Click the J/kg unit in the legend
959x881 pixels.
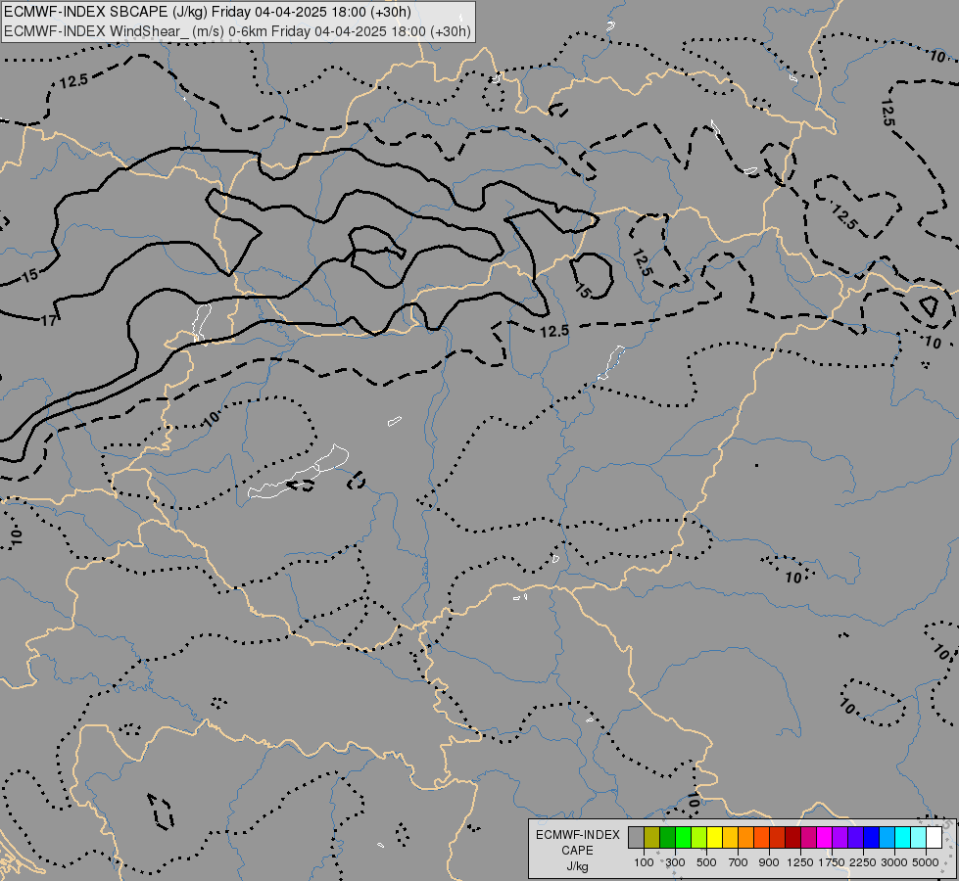pyautogui.click(x=577, y=866)
